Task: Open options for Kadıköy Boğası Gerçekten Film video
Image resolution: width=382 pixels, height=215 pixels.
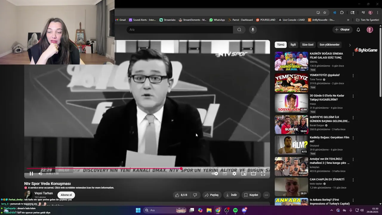Action: [353, 138]
